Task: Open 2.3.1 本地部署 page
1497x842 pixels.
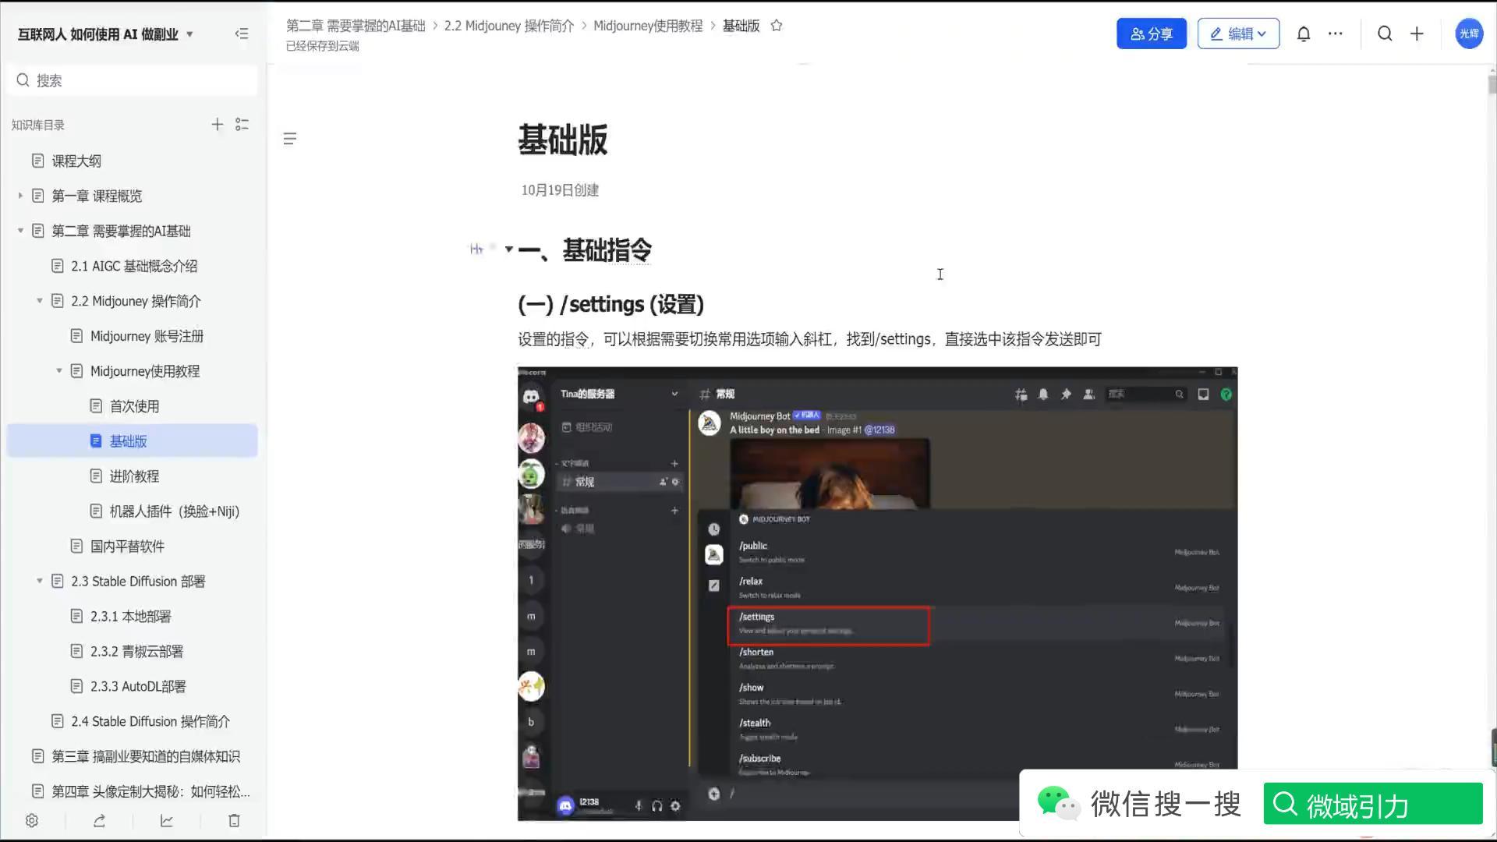Action: click(x=132, y=617)
